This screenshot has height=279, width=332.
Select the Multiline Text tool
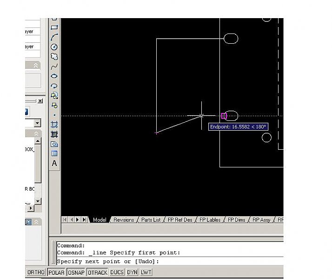pyautogui.click(x=54, y=163)
